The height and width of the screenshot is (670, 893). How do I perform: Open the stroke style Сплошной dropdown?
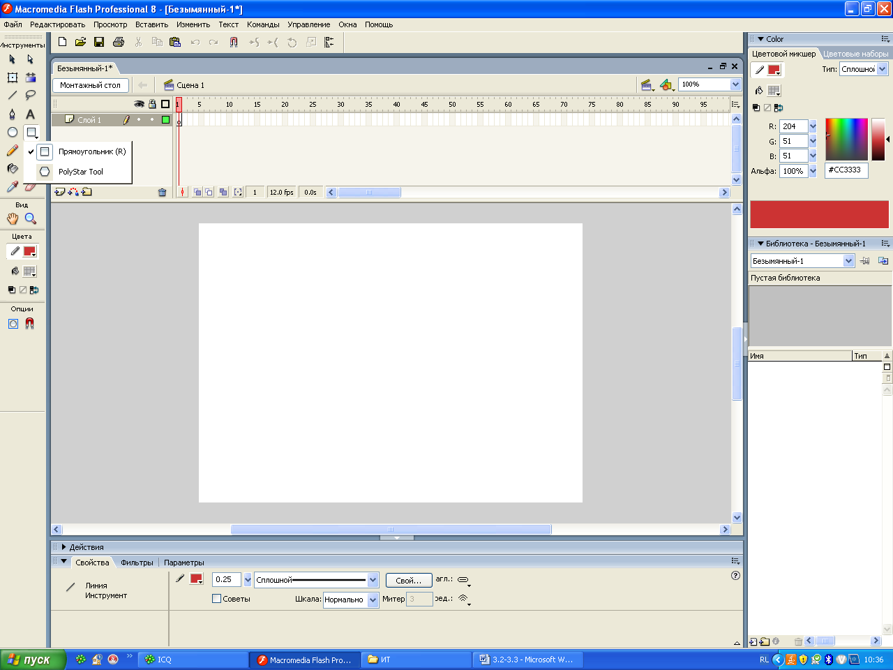(x=373, y=580)
